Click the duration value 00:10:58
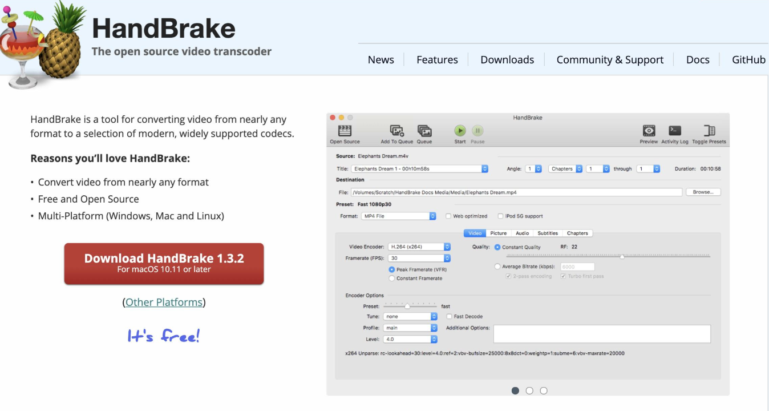The width and height of the screenshot is (769, 411). pos(711,169)
